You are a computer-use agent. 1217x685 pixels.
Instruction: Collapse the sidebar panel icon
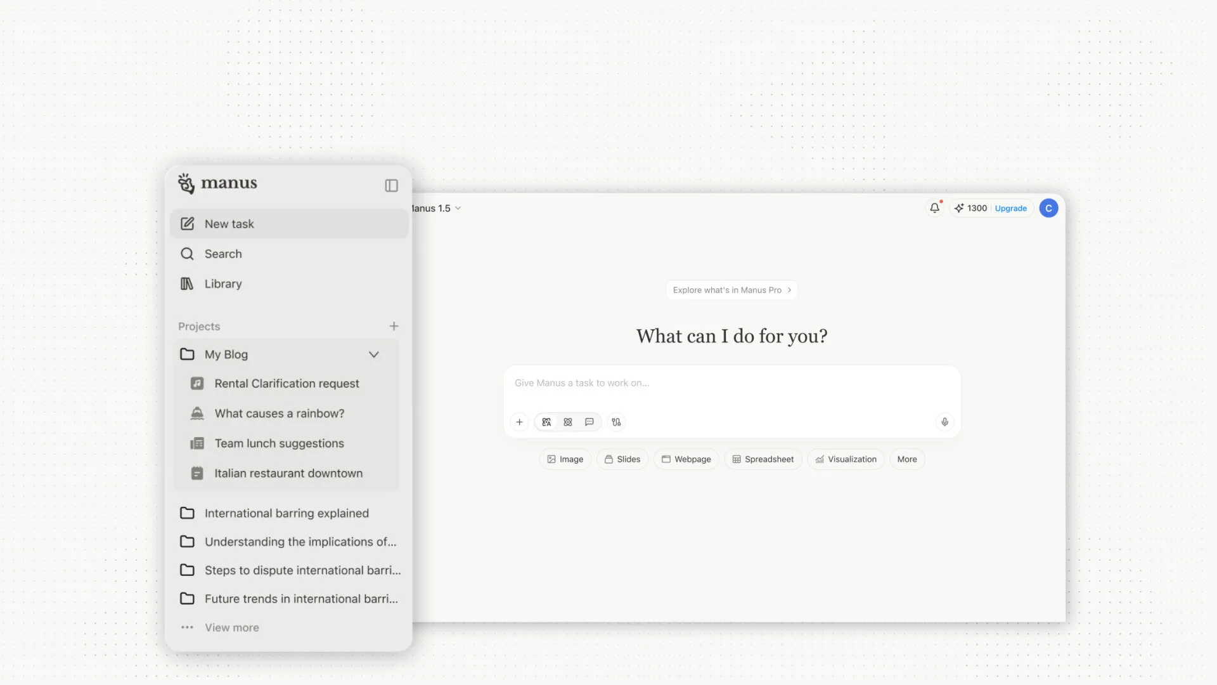click(x=391, y=185)
